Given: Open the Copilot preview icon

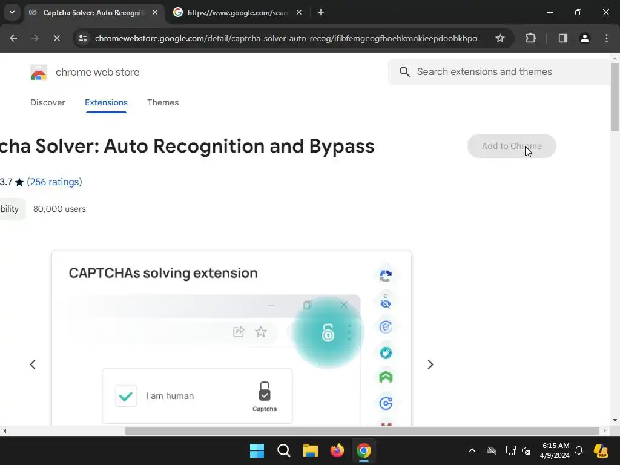Looking at the screenshot, I should [601, 450].
